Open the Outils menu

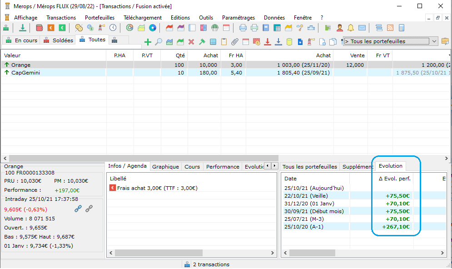[206, 18]
